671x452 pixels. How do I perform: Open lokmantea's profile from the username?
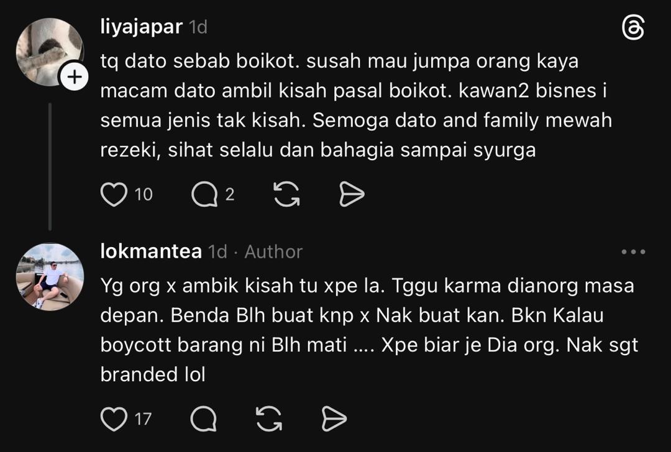(151, 251)
